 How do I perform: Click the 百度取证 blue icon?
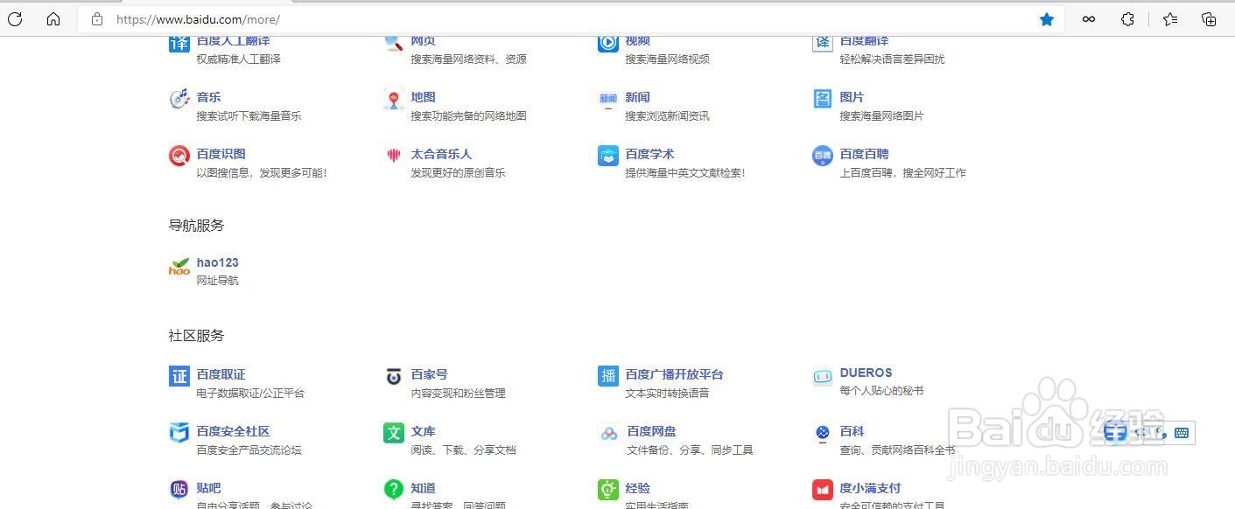(x=179, y=376)
